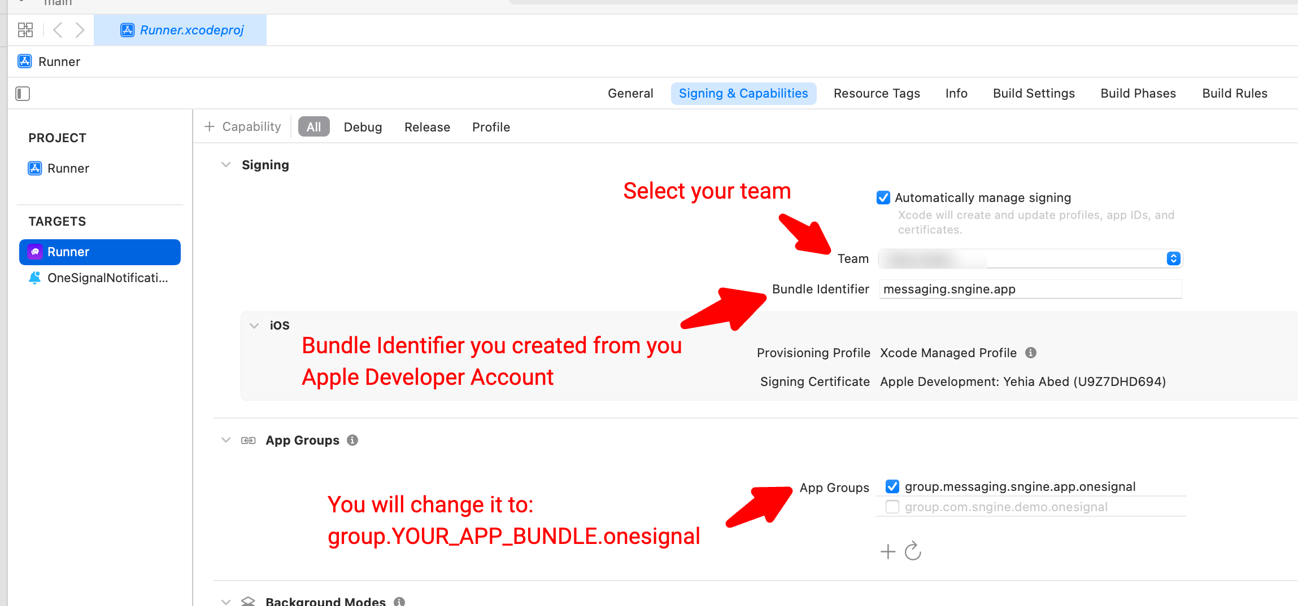This screenshot has width=1298, height=606.
Task: Open the Build Phases tab
Action: [x=1138, y=94]
